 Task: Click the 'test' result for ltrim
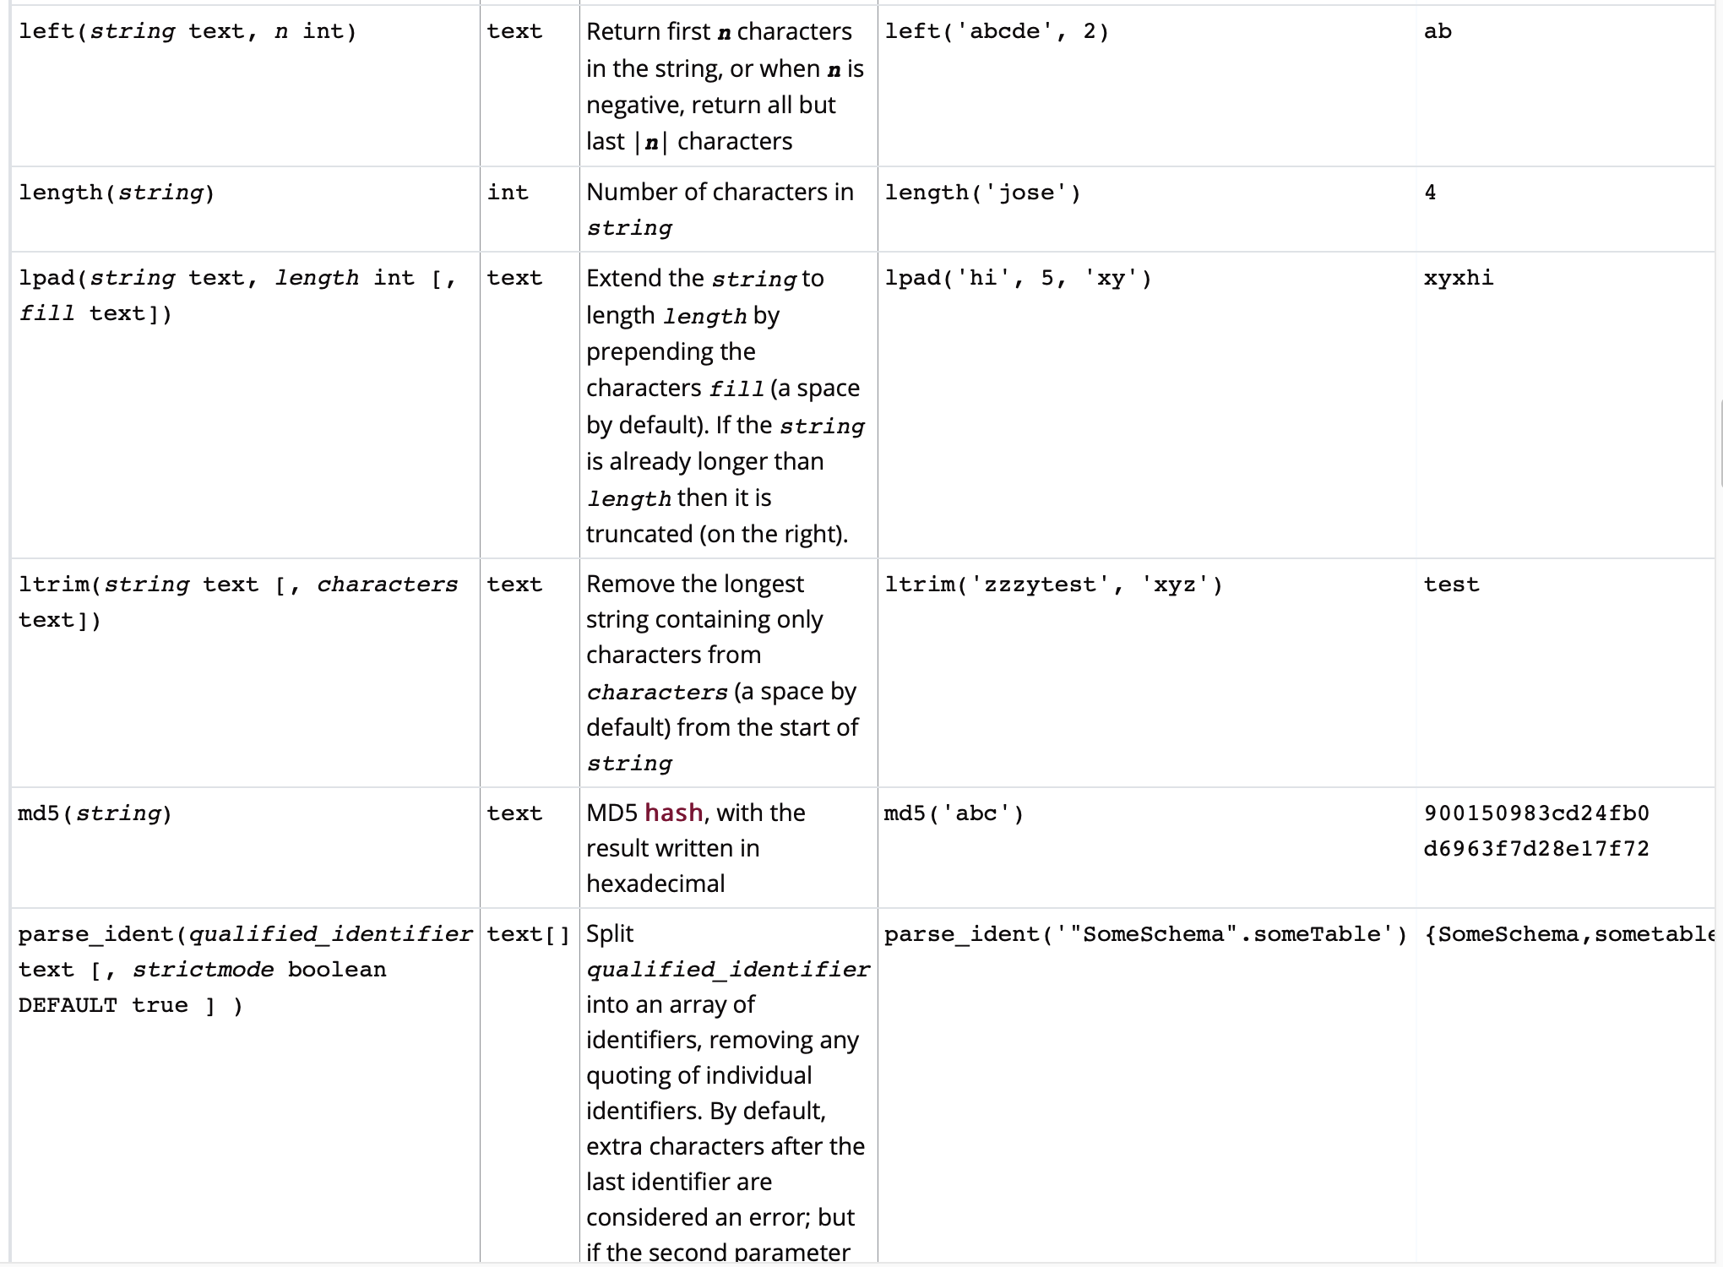click(x=1451, y=585)
